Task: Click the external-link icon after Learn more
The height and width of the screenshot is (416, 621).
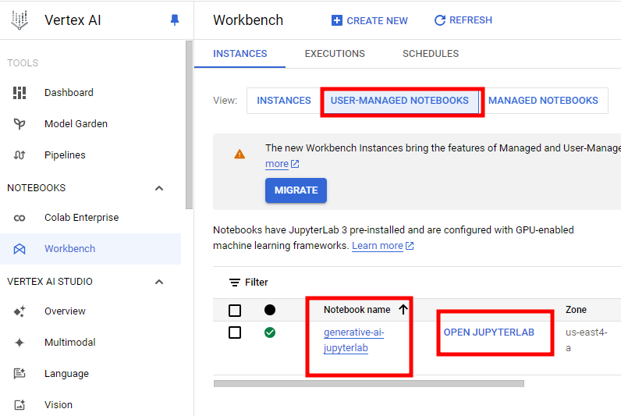Action: (x=410, y=246)
